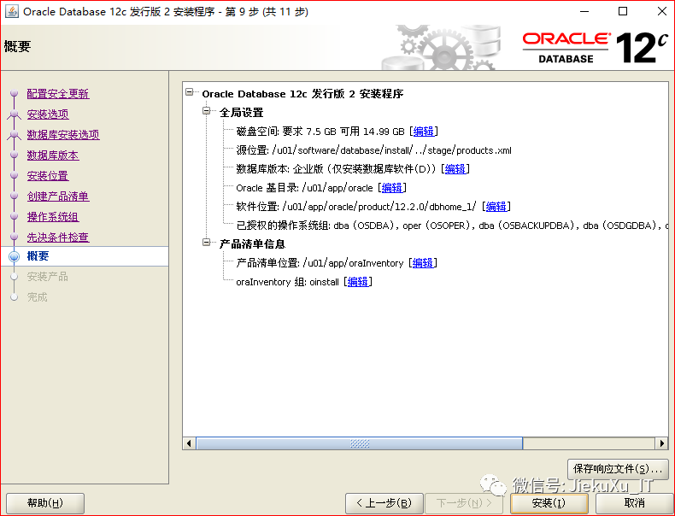Click 编辑 link next to 磁盘空间
Screen dimensions: 675x516
click(424, 132)
